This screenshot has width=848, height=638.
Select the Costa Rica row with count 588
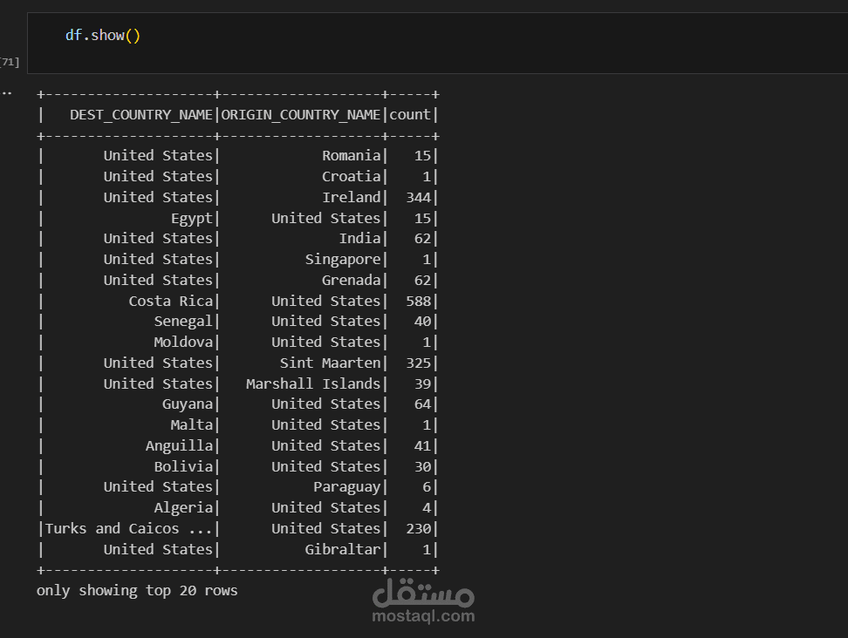172,300
